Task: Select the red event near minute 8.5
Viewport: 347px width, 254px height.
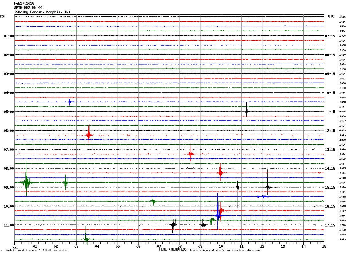Action: point(190,154)
